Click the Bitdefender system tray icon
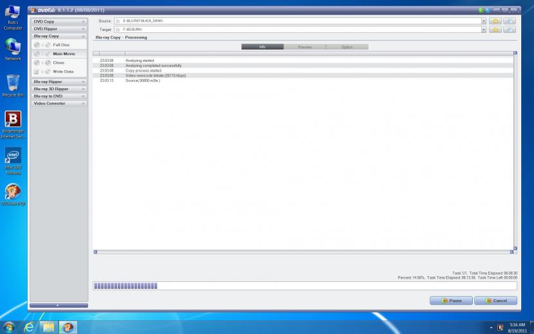The image size is (534, 334). coord(501,328)
